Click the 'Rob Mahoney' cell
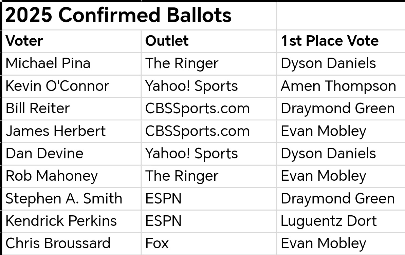Screen dimensions: 405x255 (72, 176)
